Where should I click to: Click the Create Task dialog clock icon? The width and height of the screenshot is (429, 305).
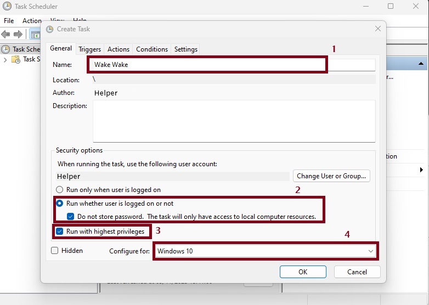tap(49, 29)
